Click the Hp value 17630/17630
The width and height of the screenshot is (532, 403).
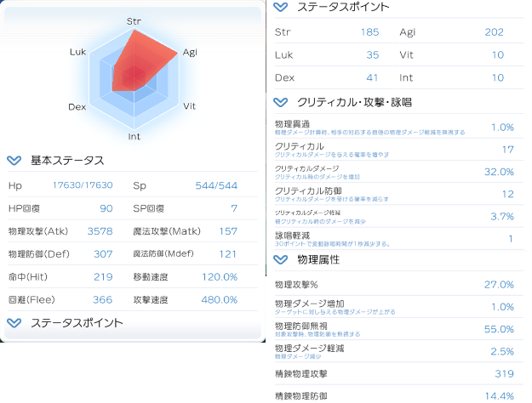(x=83, y=185)
